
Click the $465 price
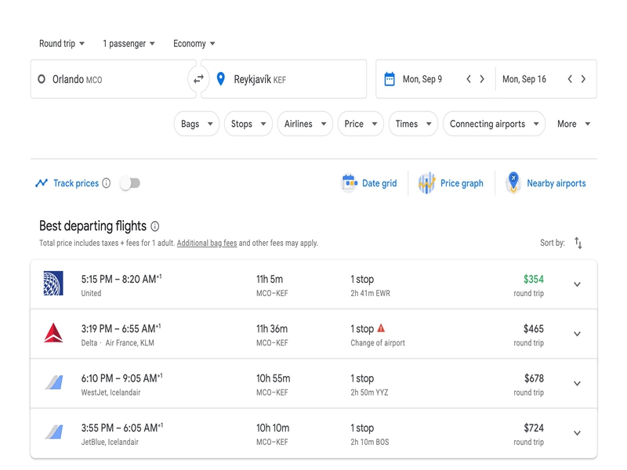[x=534, y=328]
